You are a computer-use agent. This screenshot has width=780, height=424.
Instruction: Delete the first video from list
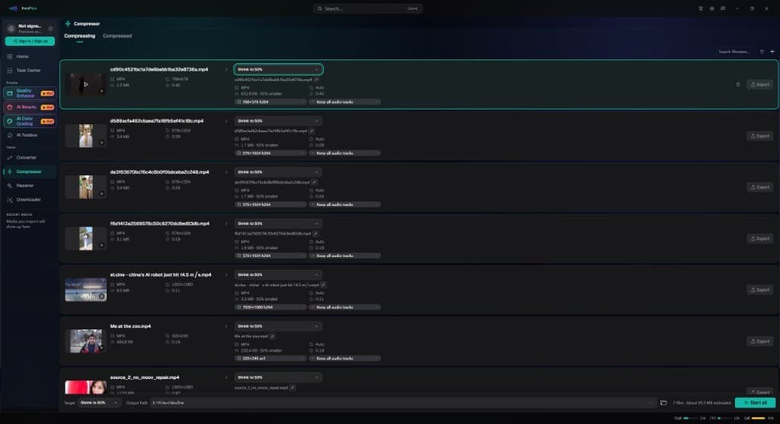[737, 85]
